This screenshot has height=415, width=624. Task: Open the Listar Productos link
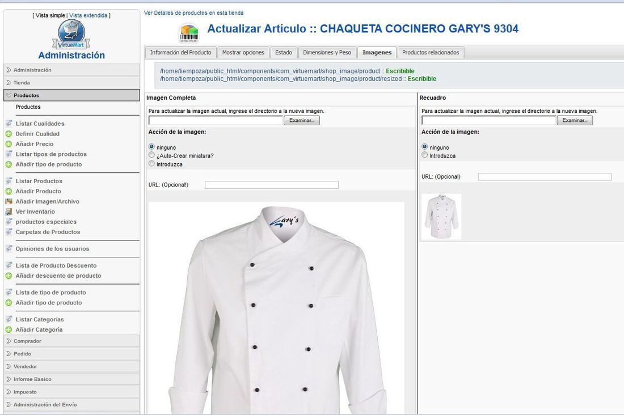click(39, 181)
